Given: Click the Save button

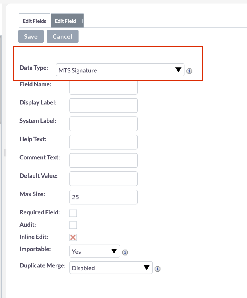Looking at the screenshot, I should click(31, 36).
